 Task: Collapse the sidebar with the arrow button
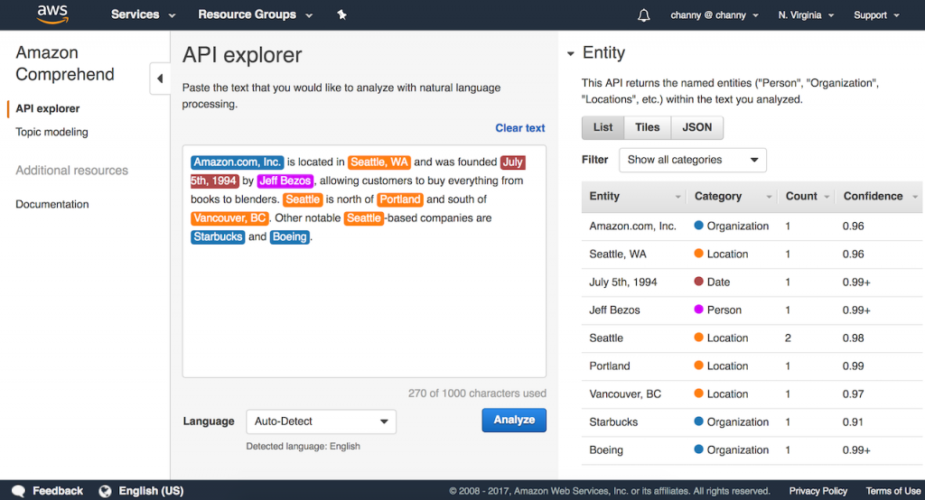[160, 79]
